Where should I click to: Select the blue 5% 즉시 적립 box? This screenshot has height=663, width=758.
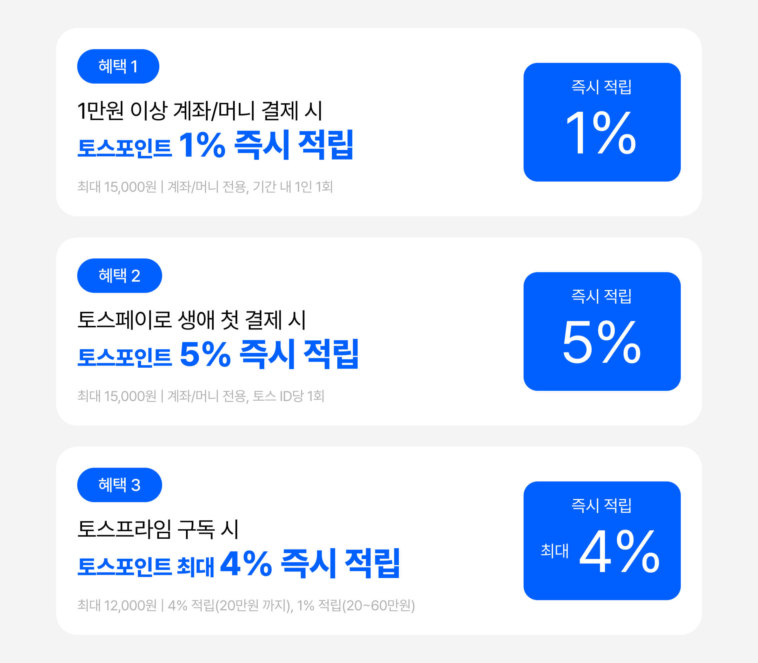click(602, 331)
